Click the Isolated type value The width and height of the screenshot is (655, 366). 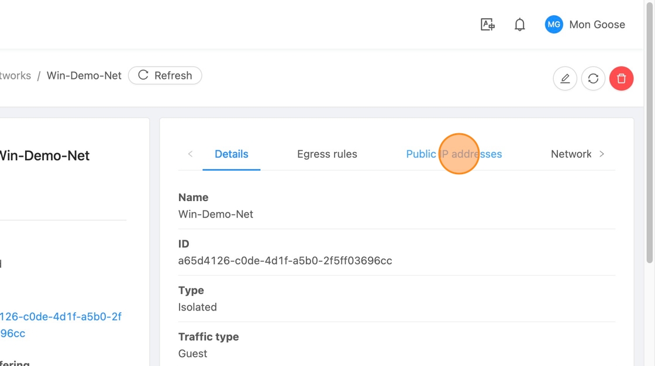198,307
